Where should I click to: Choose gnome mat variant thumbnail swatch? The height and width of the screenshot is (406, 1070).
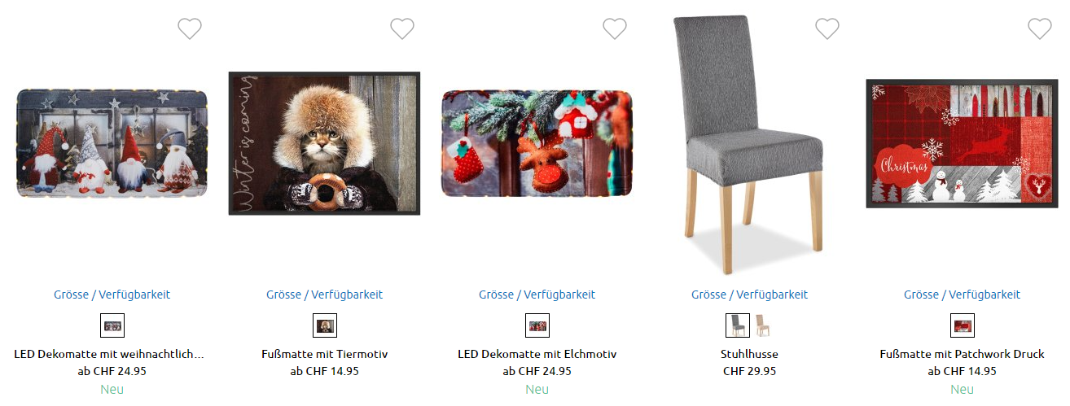[112, 325]
